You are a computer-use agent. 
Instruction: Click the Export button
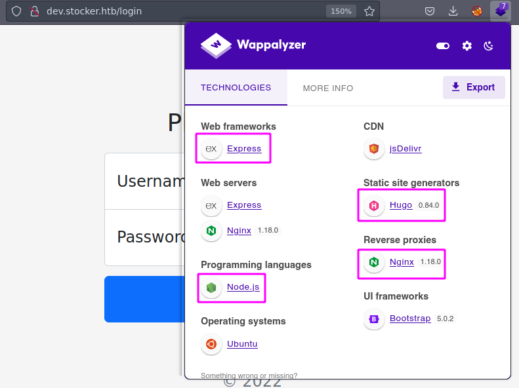(x=474, y=87)
